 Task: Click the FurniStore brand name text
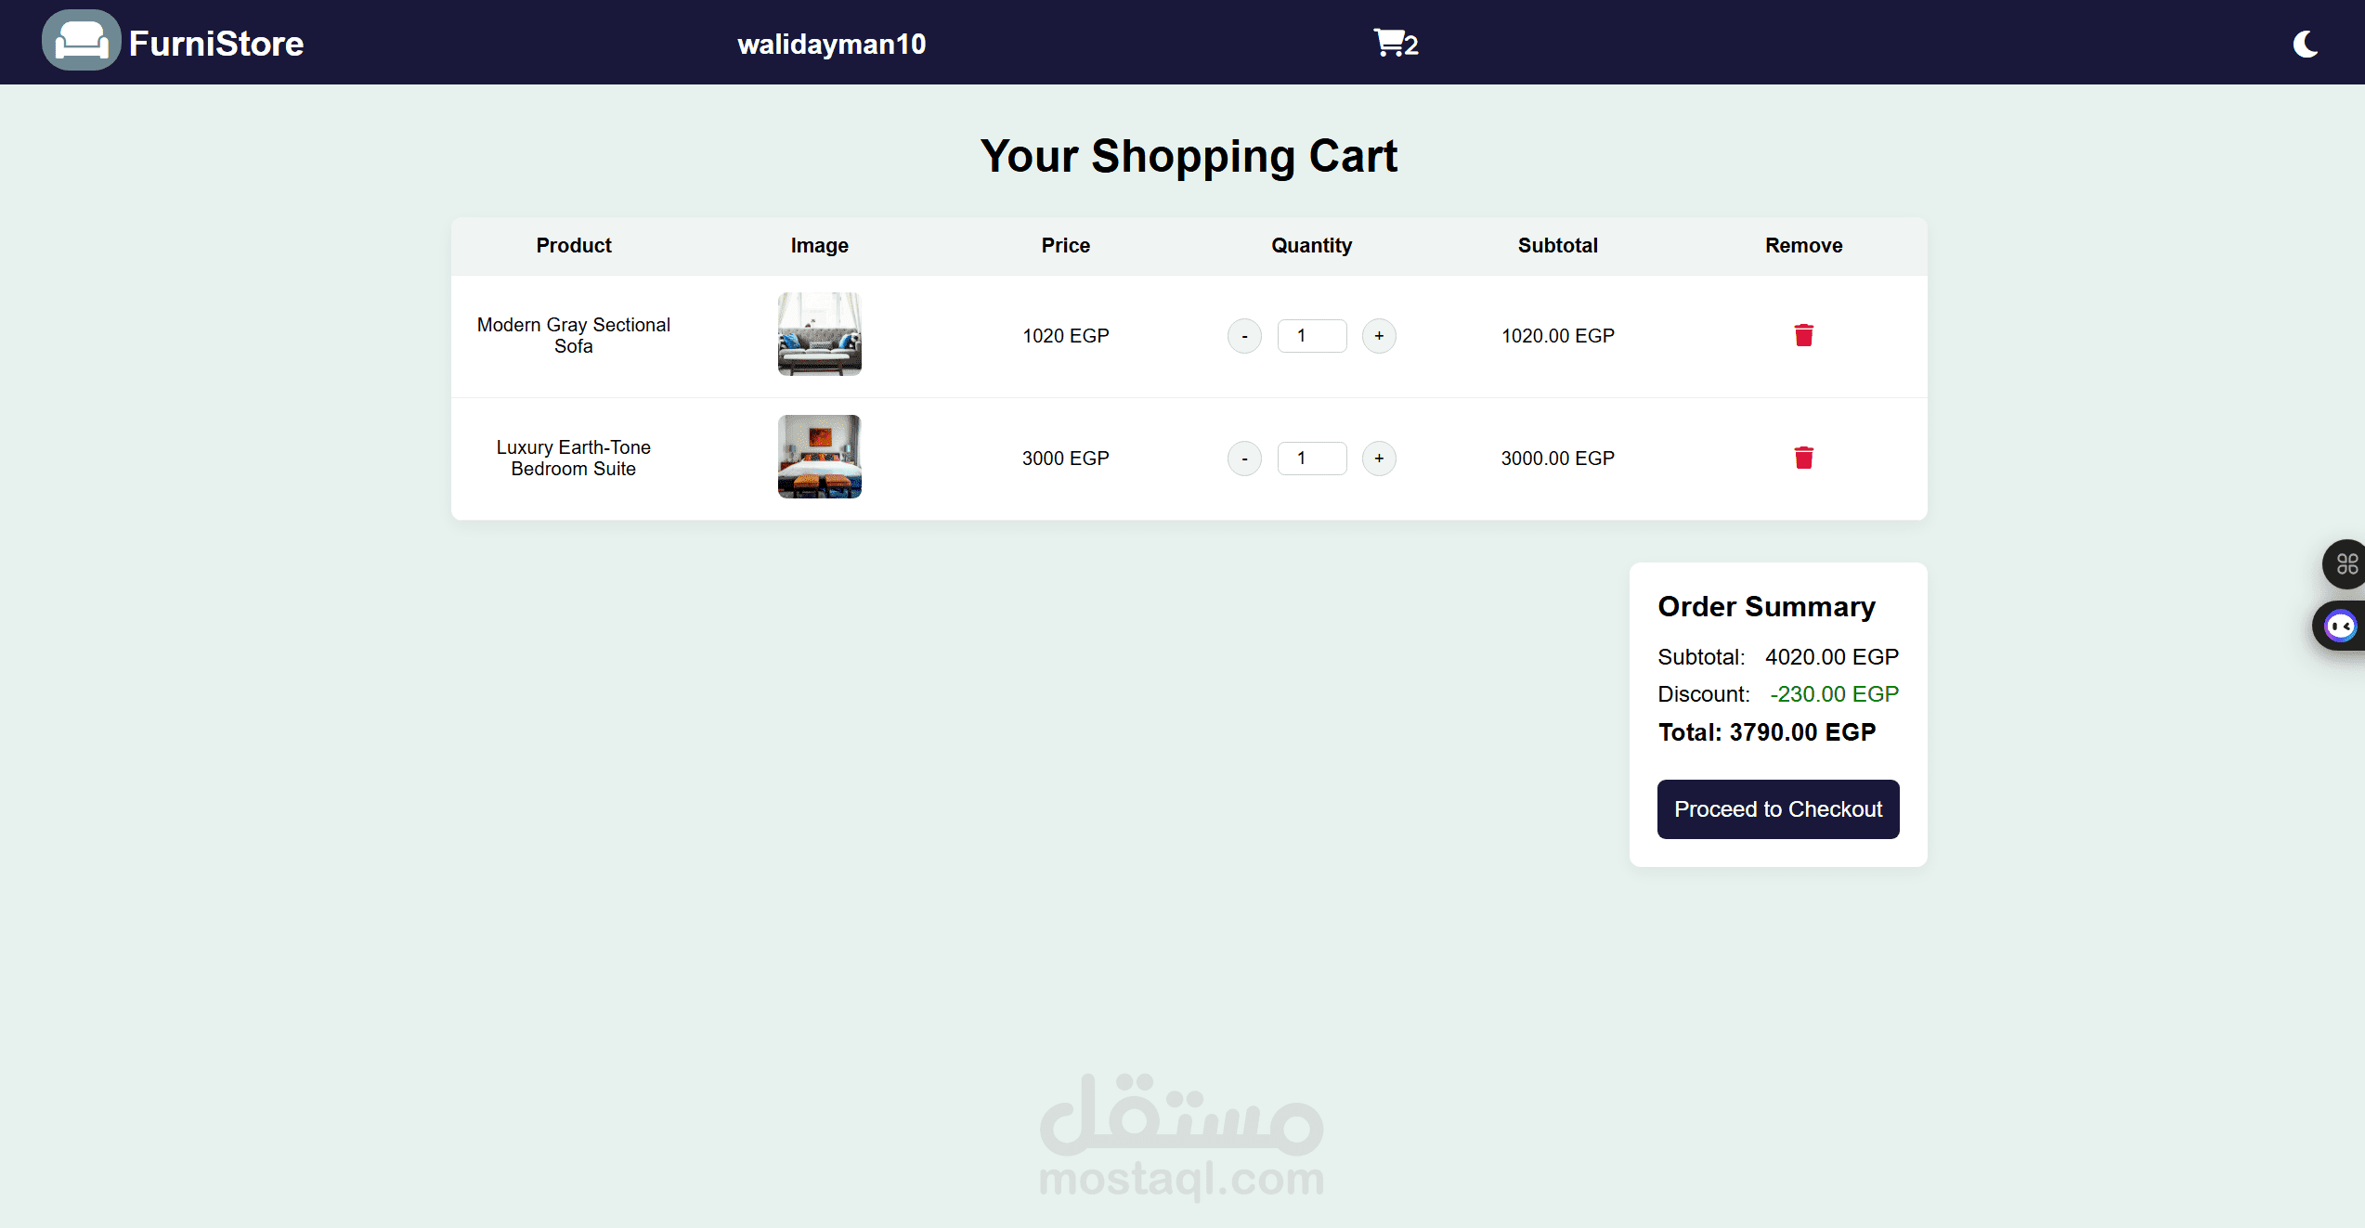click(x=216, y=44)
